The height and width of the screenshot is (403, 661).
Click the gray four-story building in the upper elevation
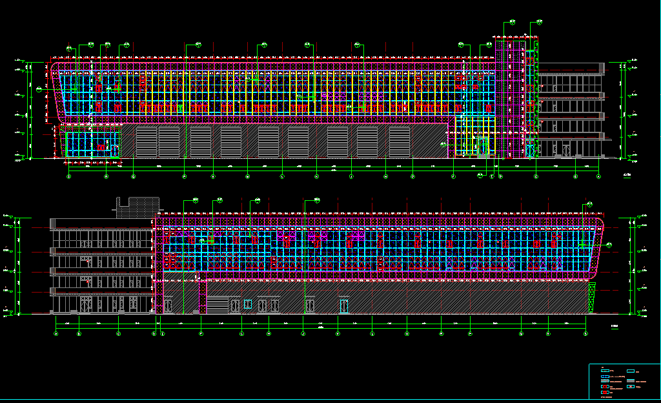pos(571,113)
